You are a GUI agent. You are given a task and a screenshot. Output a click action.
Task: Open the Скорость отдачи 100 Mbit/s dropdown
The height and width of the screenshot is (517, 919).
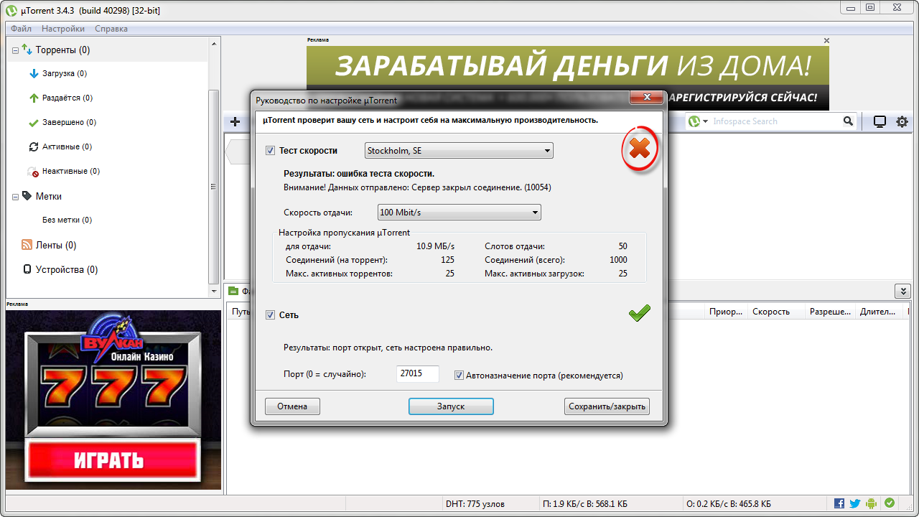tap(459, 213)
